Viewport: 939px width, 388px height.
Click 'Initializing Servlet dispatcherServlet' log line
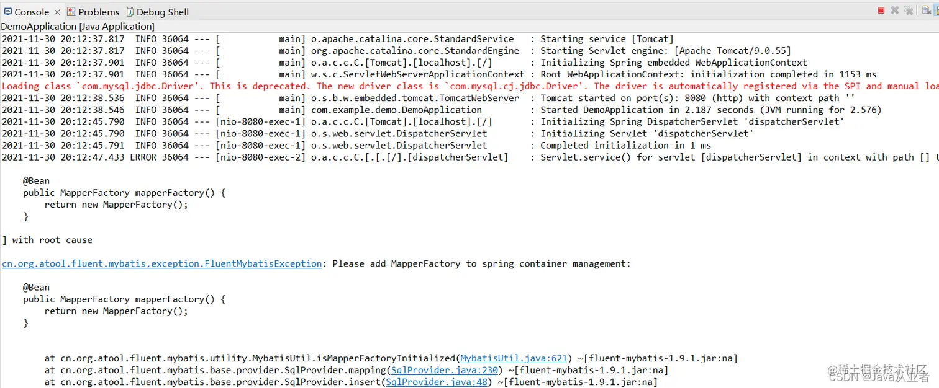pos(378,133)
